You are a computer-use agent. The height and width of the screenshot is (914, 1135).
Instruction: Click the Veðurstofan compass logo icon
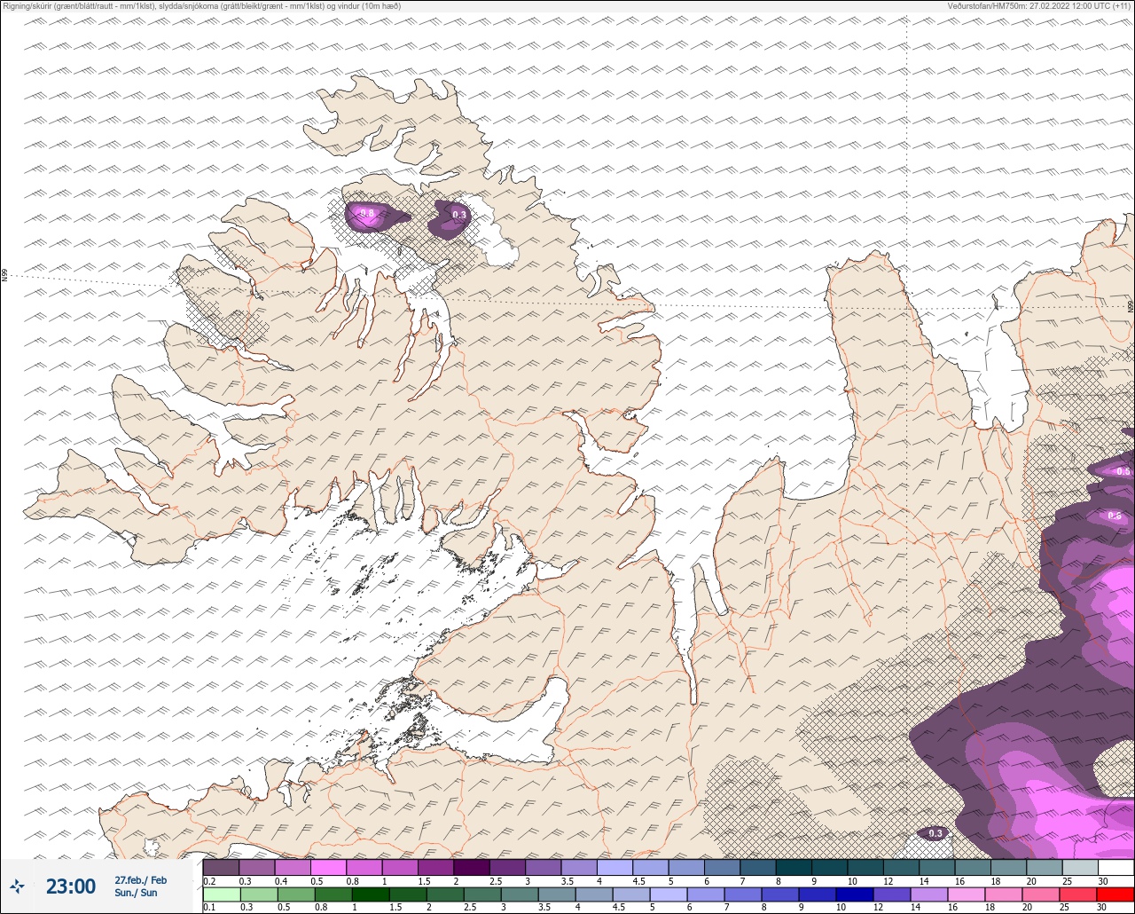tap(17, 886)
